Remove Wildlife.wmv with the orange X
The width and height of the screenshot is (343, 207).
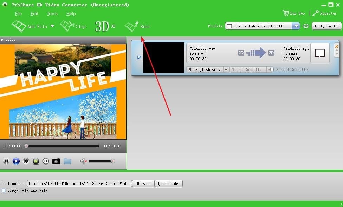(x=337, y=47)
